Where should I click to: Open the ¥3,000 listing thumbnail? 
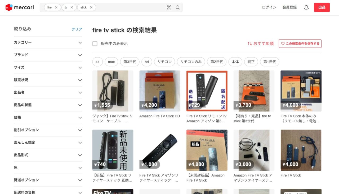[x=254, y=150]
